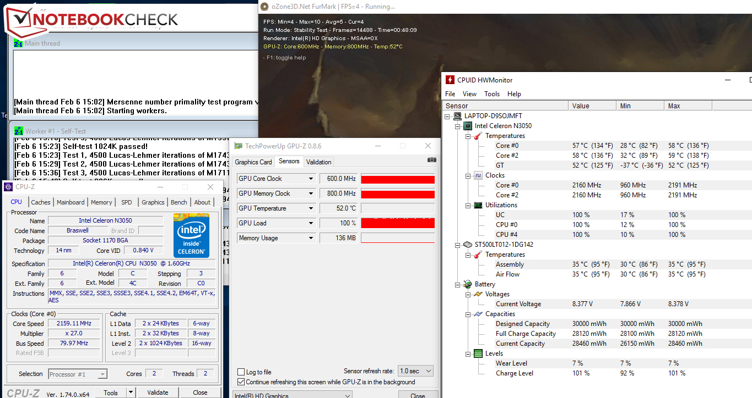Click the Validate button in CPU-Z
This screenshot has width=752, height=398.
(x=158, y=393)
